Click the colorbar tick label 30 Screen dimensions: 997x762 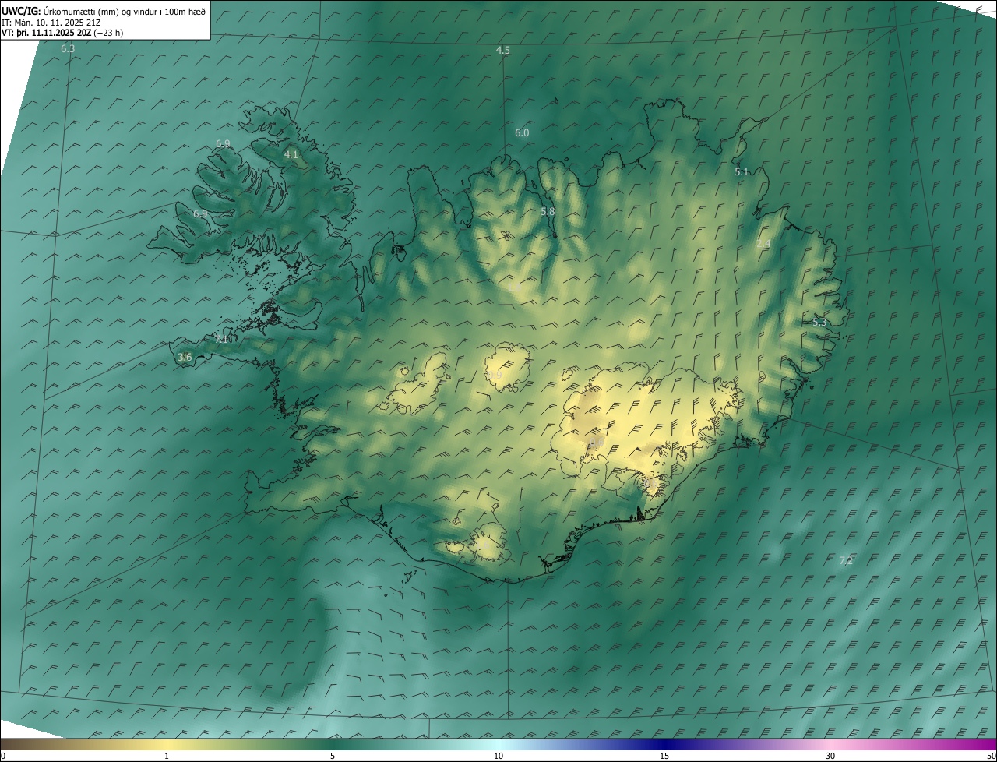pyautogui.click(x=830, y=757)
